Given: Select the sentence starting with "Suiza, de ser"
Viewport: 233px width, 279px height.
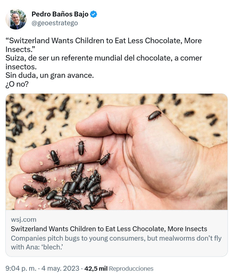Looking at the screenshot, I should point(103,58).
